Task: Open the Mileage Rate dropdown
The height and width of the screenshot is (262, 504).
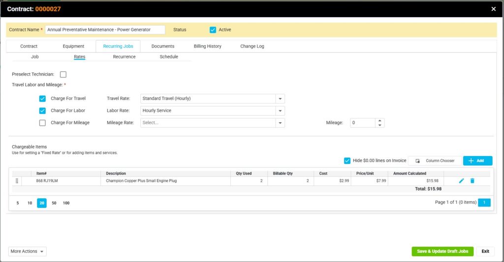Action: pos(280,123)
